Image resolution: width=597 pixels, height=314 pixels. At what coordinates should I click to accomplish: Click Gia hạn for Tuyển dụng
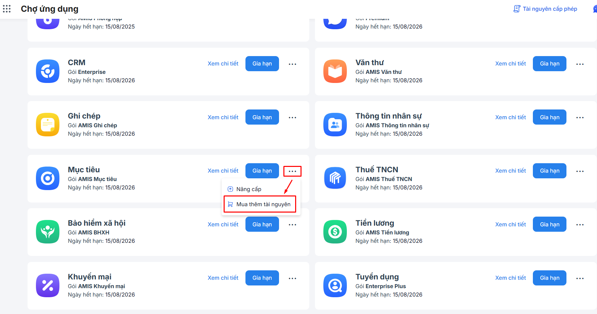click(x=550, y=278)
